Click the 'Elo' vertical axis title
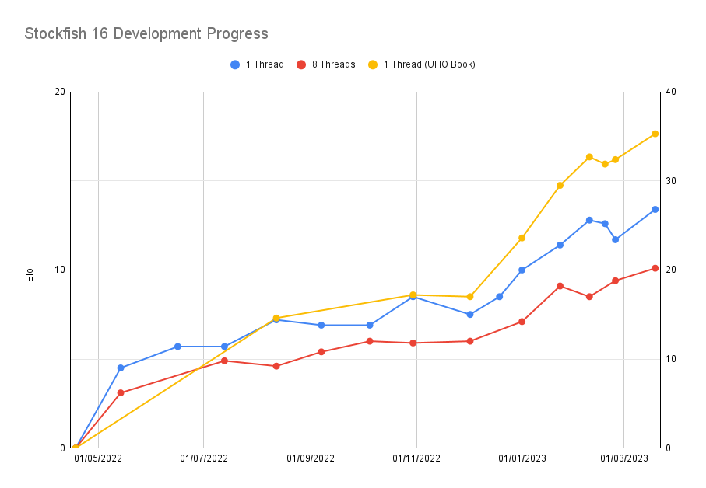Viewport: 706px width, 488px height. coord(30,275)
